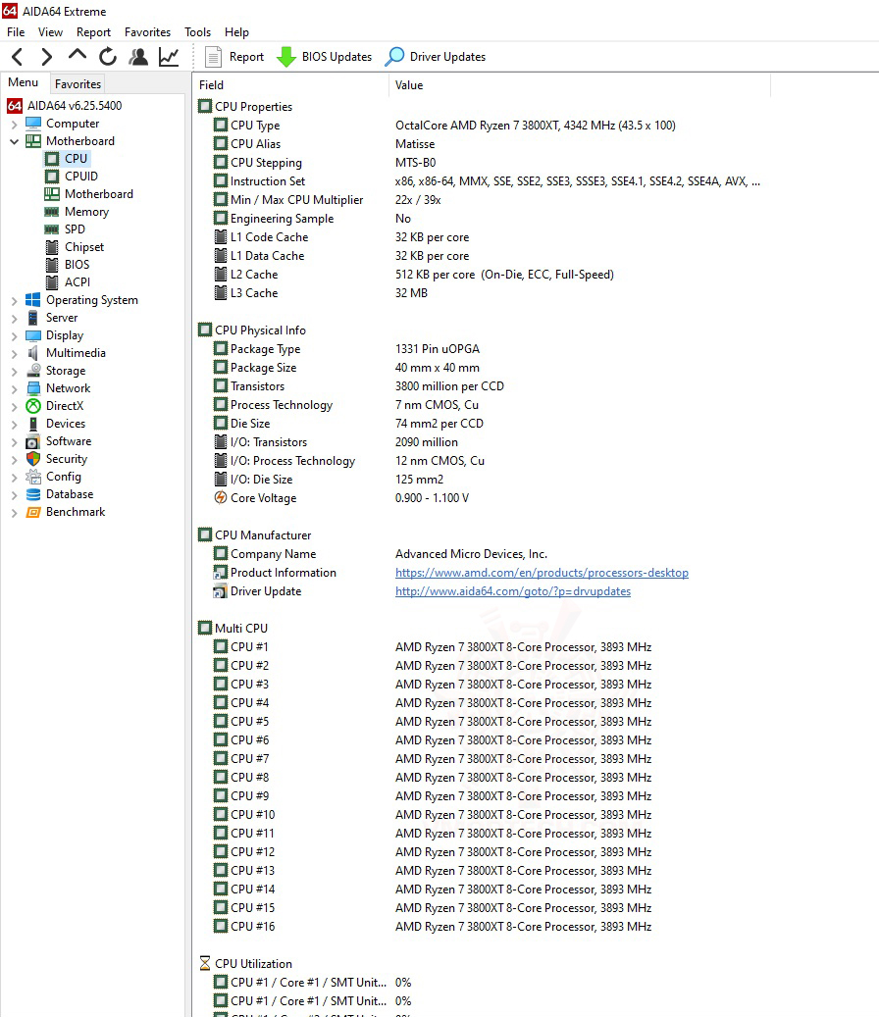Select the Instruction Set row
The width and height of the screenshot is (879, 1017).
coord(484,181)
